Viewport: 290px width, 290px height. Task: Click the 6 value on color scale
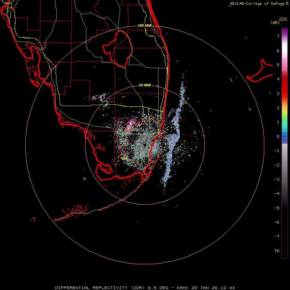tap(278, 51)
